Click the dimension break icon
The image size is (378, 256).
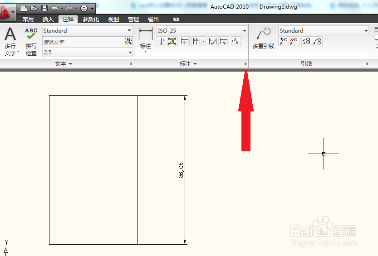click(x=162, y=41)
